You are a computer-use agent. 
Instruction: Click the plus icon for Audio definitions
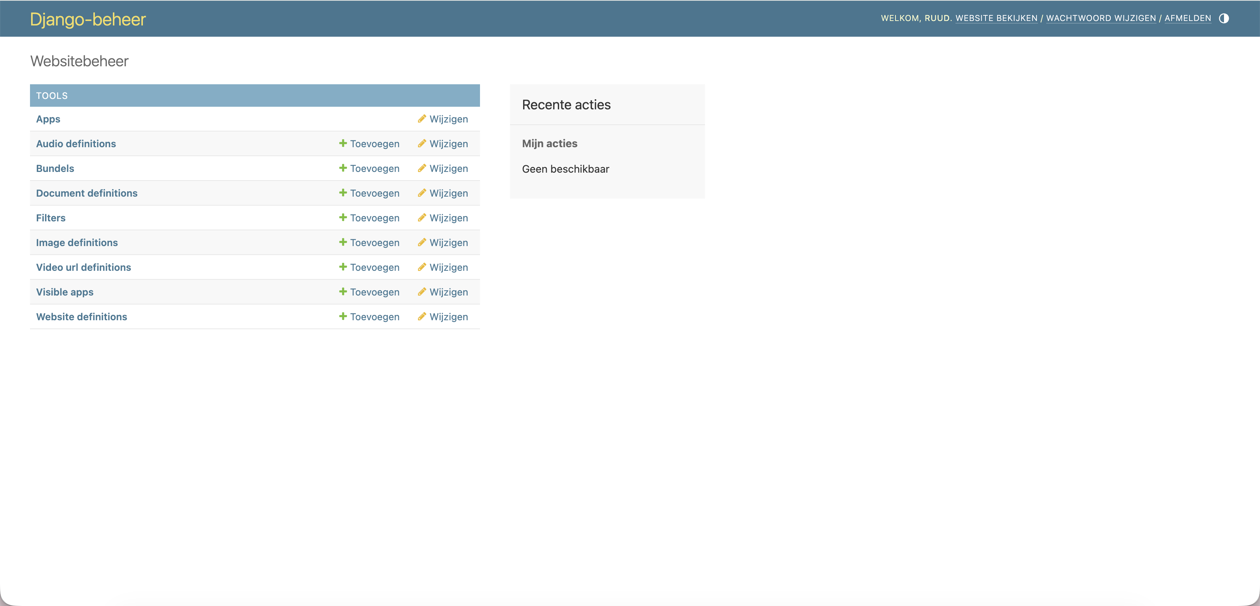coord(343,143)
